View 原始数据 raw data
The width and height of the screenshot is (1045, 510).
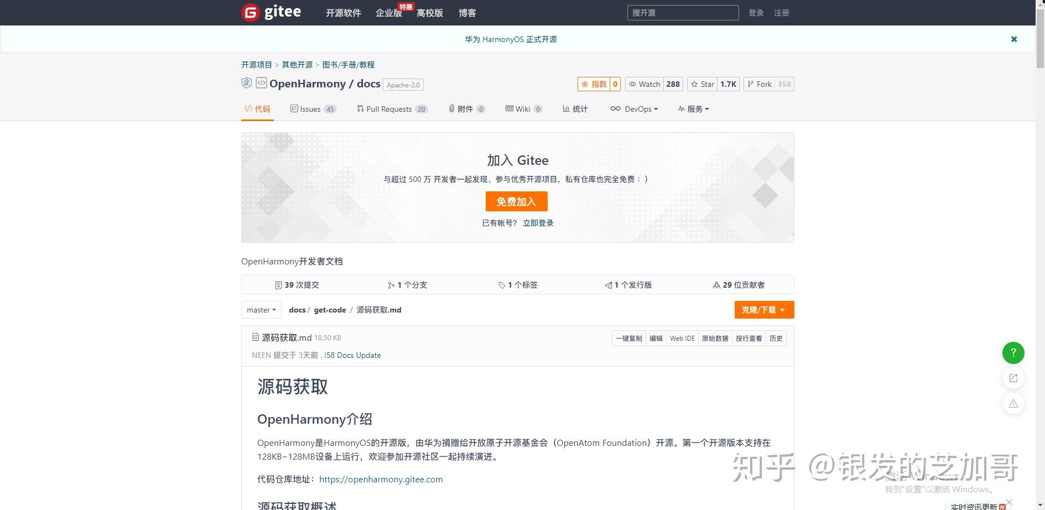(x=715, y=339)
